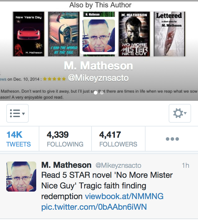The width and height of the screenshot is (198, 221).
Task: Open pic.twitter.com/0bAAbn6iWN image link
Action: point(94,207)
